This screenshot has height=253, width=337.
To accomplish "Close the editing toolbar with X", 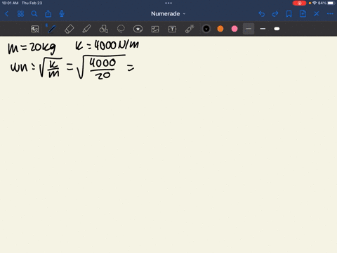I will pyautogui.click(x=317, y=14).
